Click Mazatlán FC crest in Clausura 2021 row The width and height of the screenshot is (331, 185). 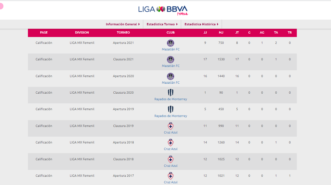[x=171, y=59]
